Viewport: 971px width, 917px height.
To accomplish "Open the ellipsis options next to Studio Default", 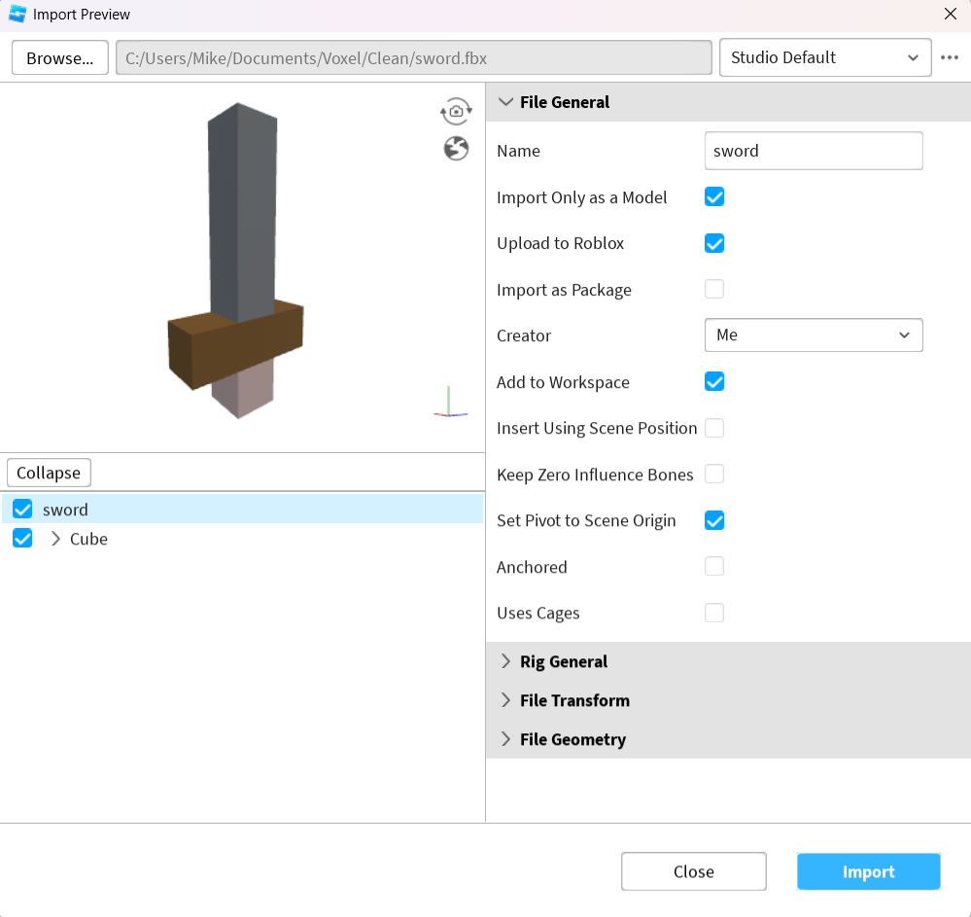I will [949, 57].
